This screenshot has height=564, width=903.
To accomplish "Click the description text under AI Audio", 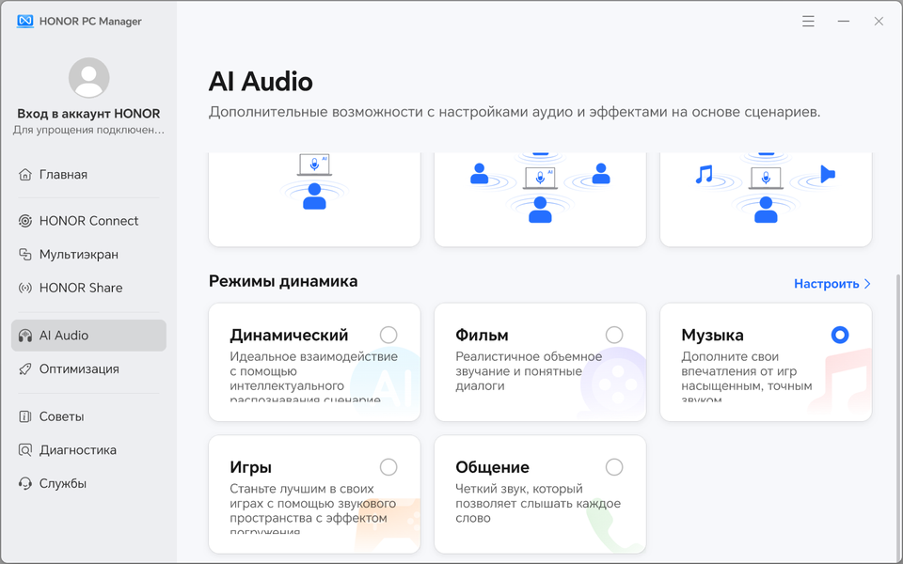I will [515, 112].
